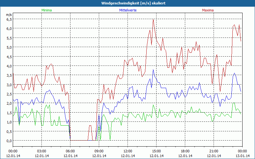Click the 15:00 time axis label
255x159 pixels.
tap(157, 151)
